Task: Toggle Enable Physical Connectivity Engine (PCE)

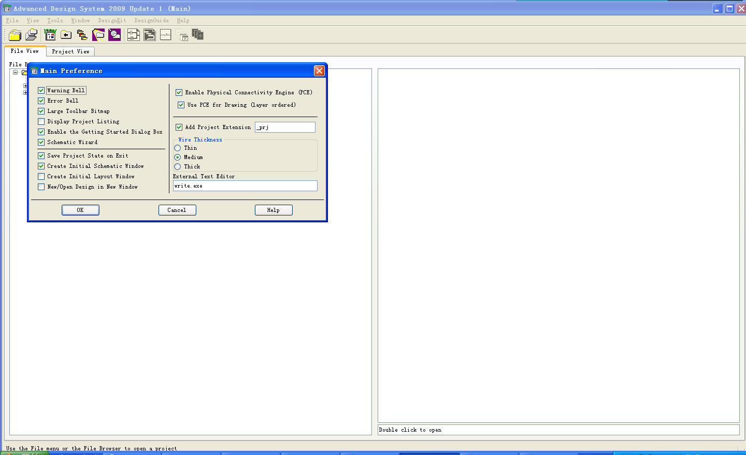Action: 179,92
